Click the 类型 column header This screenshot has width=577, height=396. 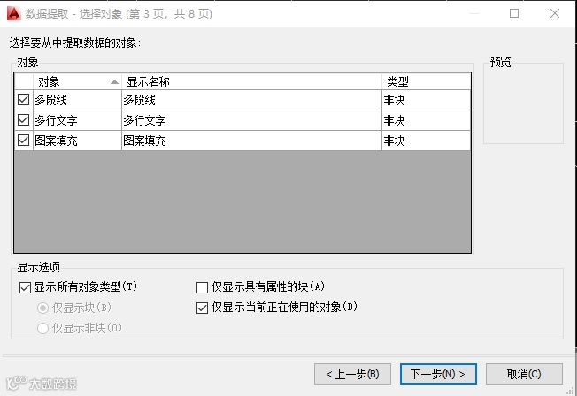[x=427, y=81]
